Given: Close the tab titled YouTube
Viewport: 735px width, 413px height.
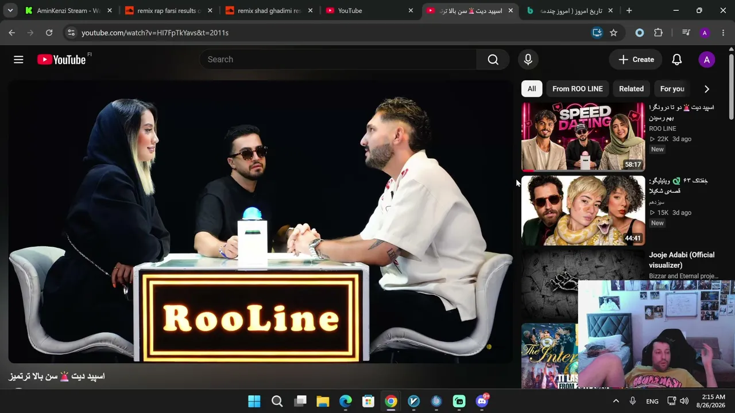Looking at the screenshot, I should [411, 10].
